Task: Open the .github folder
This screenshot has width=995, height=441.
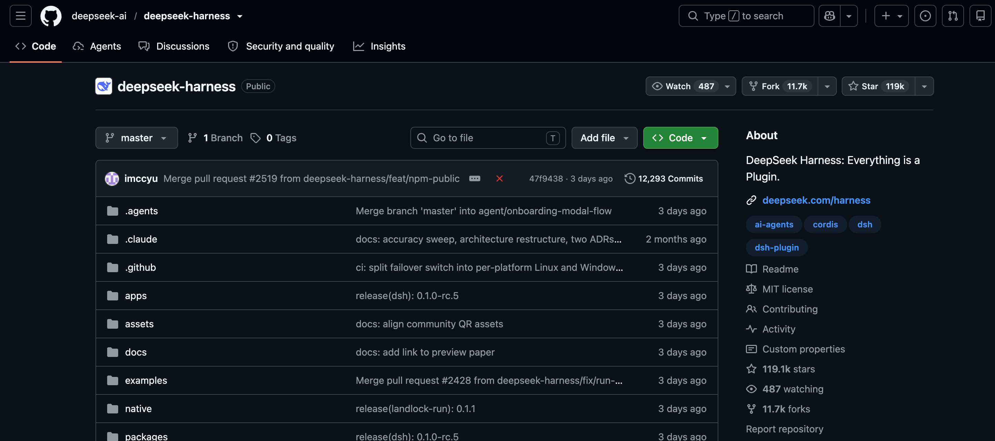Action: pyautogui.click(x=140, y=267)
